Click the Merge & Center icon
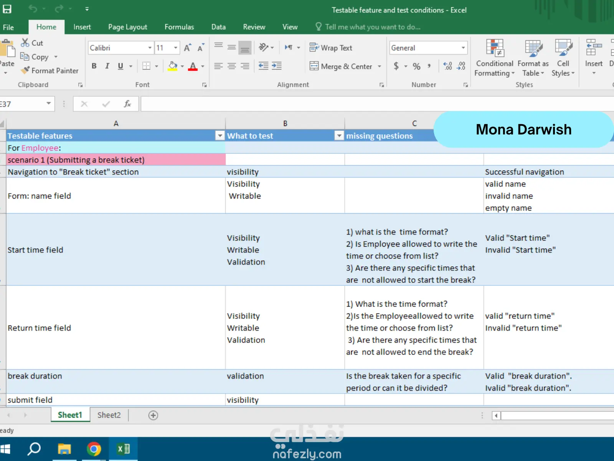Image resolution: width=614 pixels, height=461 pixels. [x=314, y=66]
